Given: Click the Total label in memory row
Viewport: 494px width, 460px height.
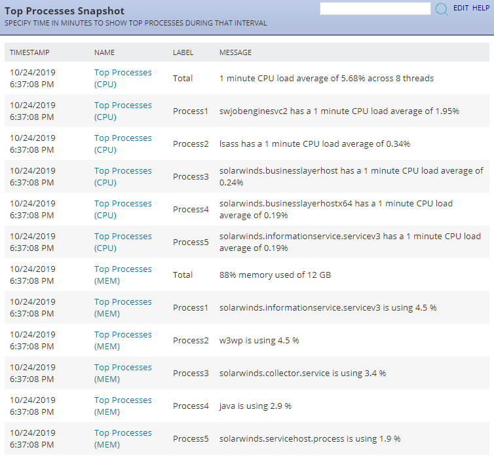Looking at the screenshot, I should (x=183, y=275).
